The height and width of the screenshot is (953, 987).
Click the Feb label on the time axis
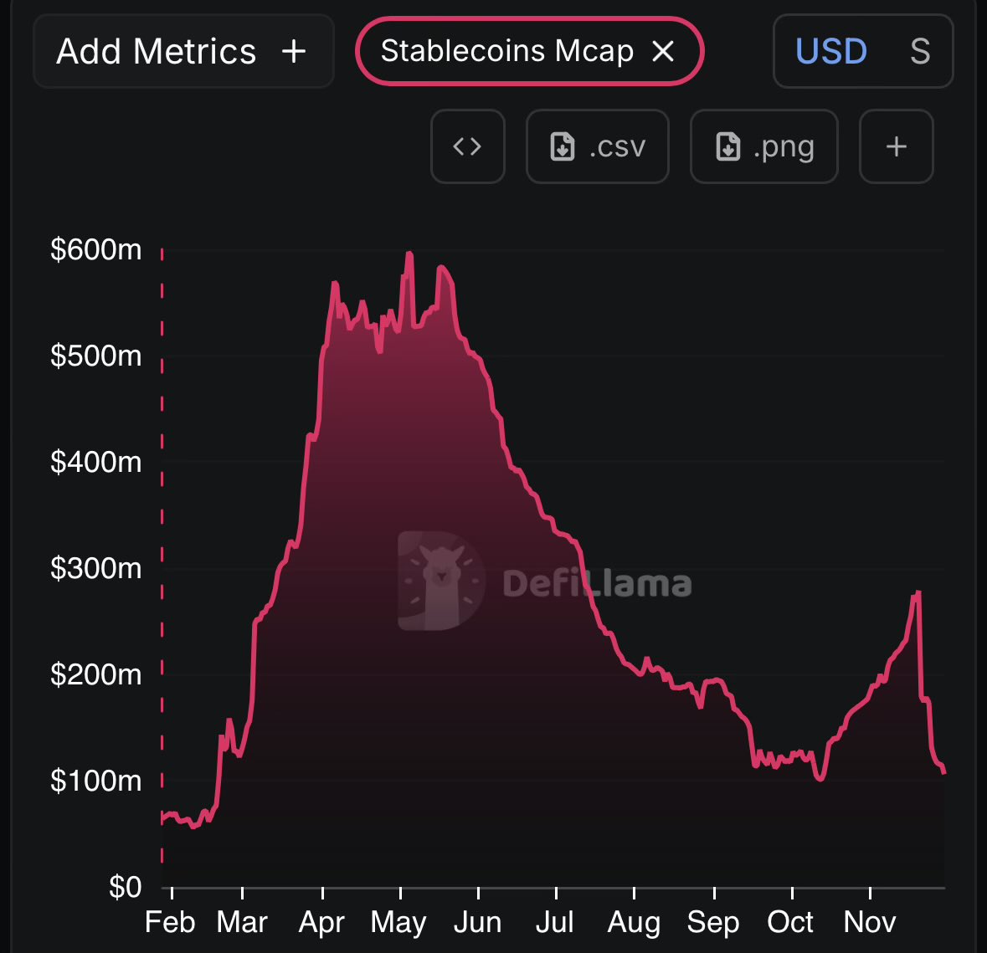pos(170,922)
